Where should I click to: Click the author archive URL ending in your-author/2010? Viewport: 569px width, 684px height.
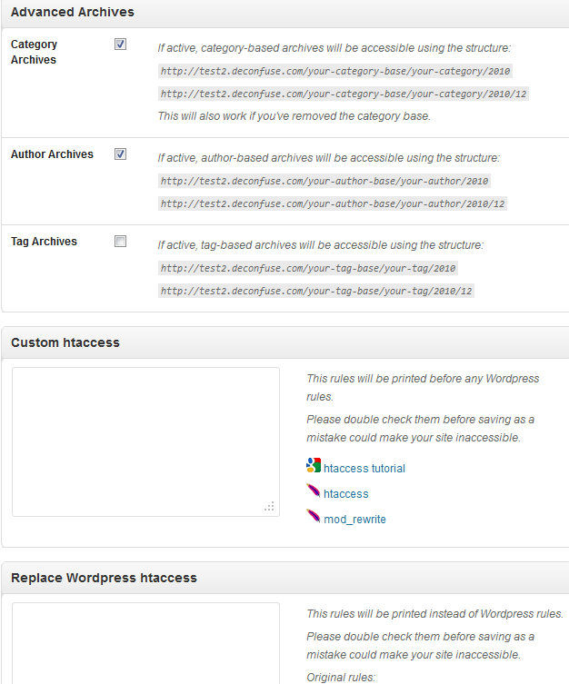pyautogui.click(x=324, y=181)
